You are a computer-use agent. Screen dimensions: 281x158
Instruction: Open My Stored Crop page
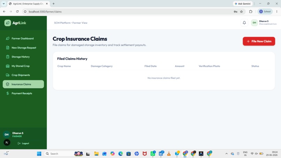tap(23, 66)
